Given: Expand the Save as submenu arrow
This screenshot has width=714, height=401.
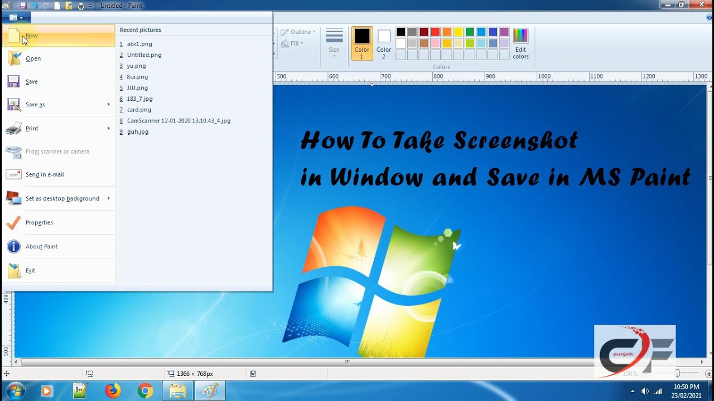Looking at the screenshot, I should [x=109, y=104].
